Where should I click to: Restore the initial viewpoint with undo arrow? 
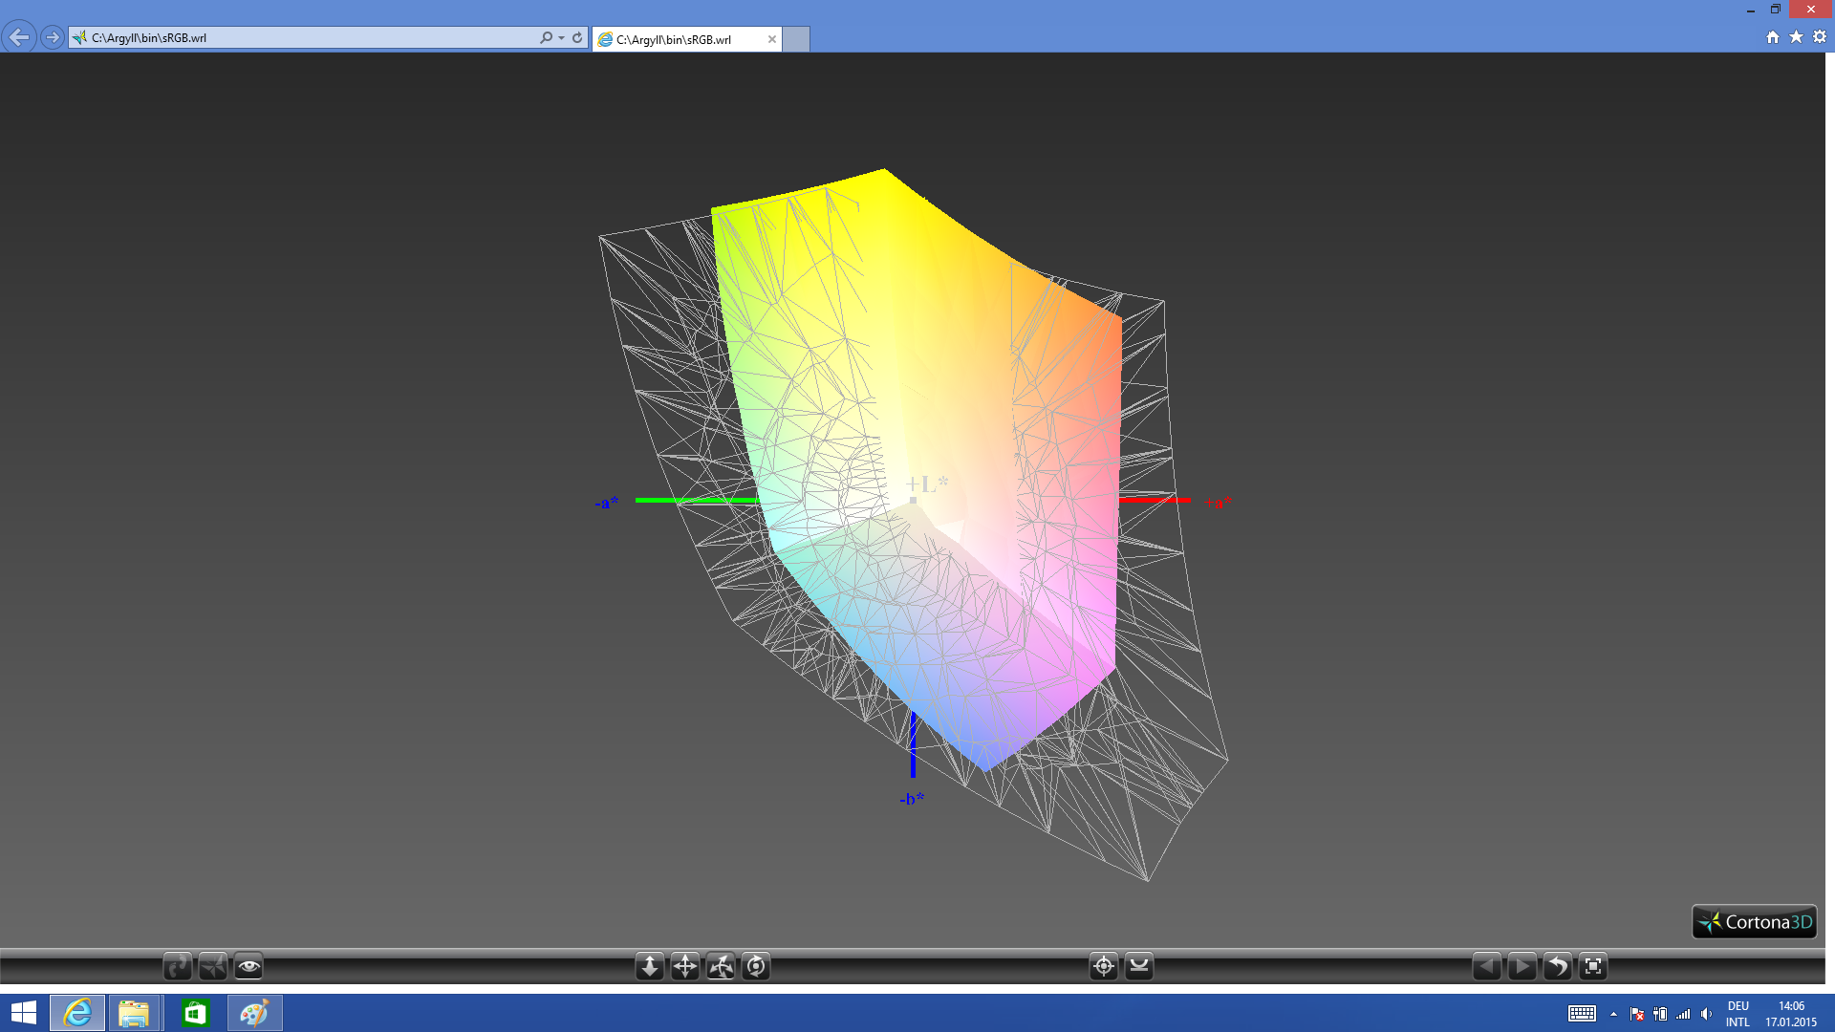1557,966
